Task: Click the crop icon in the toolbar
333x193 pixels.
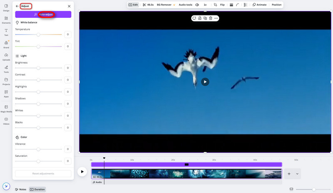Action: tap(215, 5)
